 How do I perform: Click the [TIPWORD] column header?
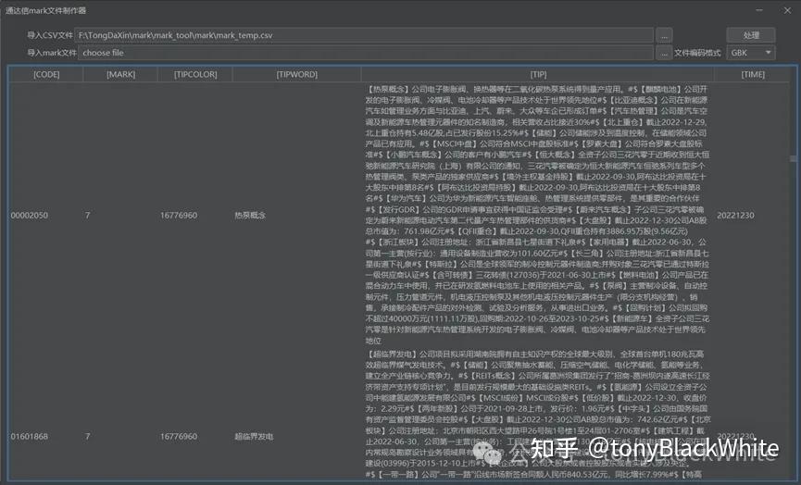297,75
